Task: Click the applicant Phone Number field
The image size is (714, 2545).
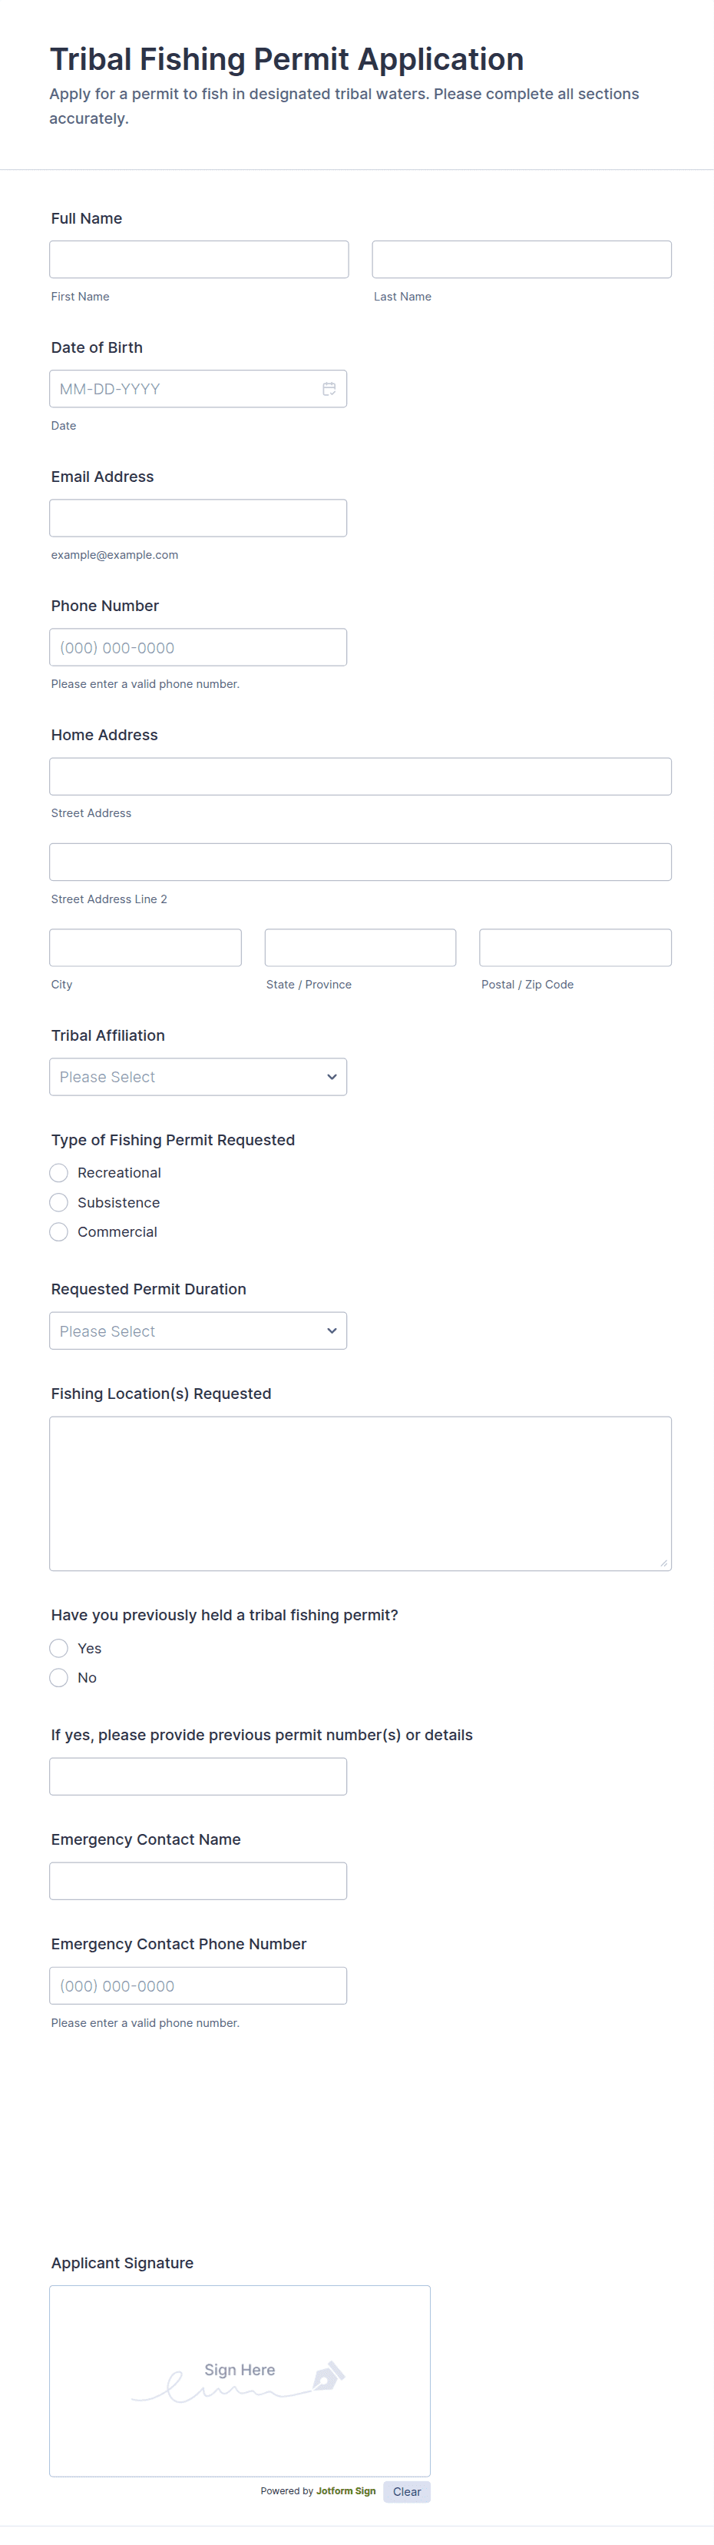Action: click(198, 647)
